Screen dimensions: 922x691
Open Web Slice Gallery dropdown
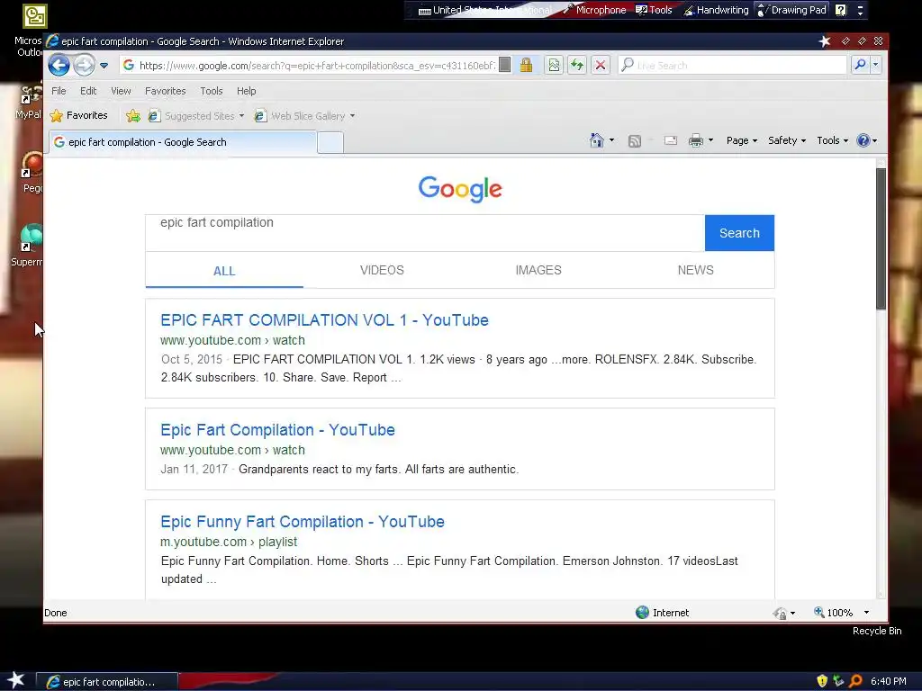(x=304, y=116)
